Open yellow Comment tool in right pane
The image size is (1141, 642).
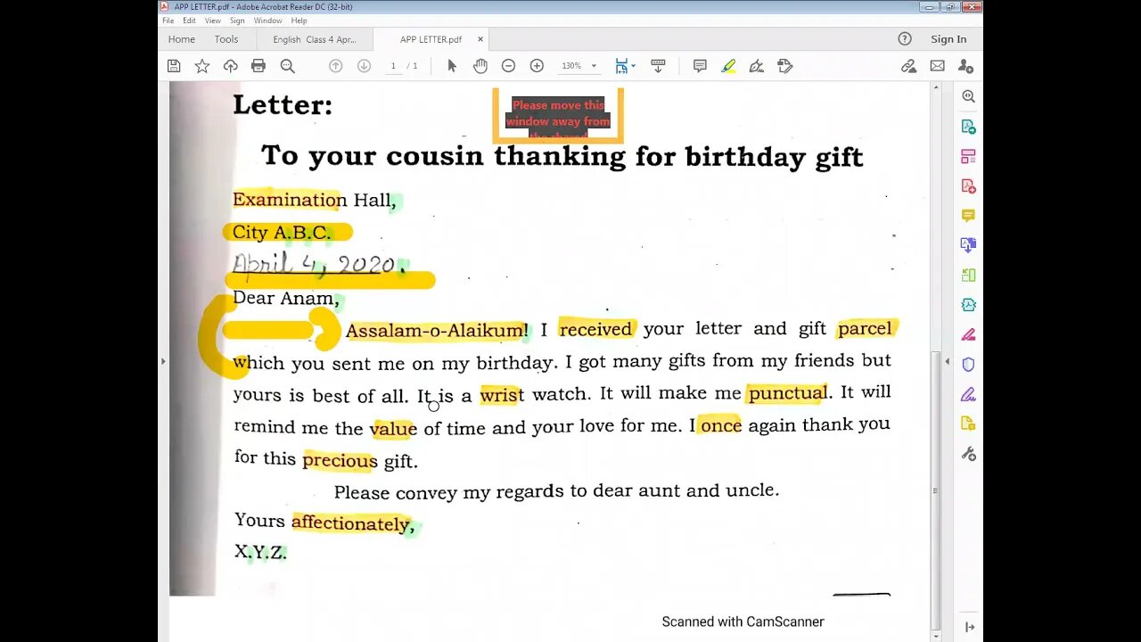[x=969, y=215]
